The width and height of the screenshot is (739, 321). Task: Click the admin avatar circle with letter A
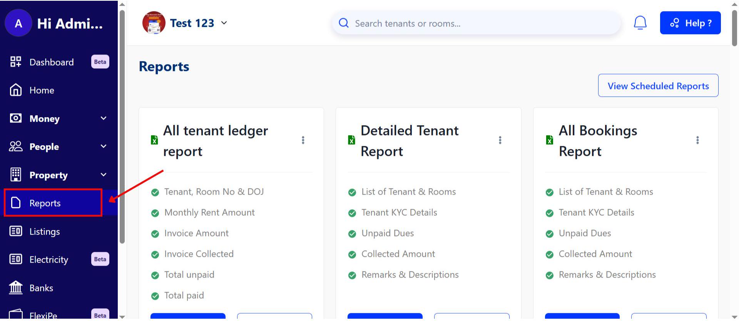pyautogui.click(x=18, y=23)
